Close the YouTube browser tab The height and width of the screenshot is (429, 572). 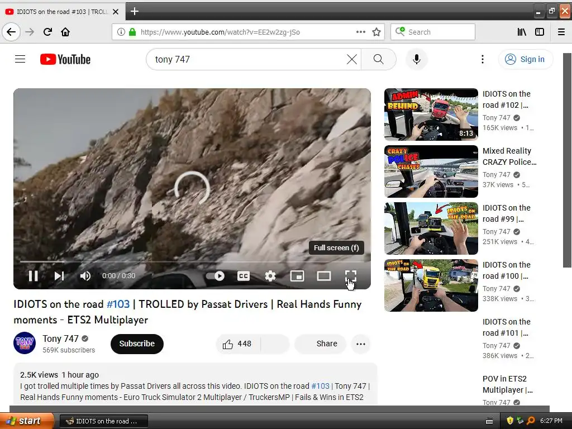point(116,12)
